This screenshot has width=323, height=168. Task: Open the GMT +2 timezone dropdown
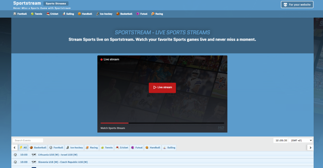300,140
